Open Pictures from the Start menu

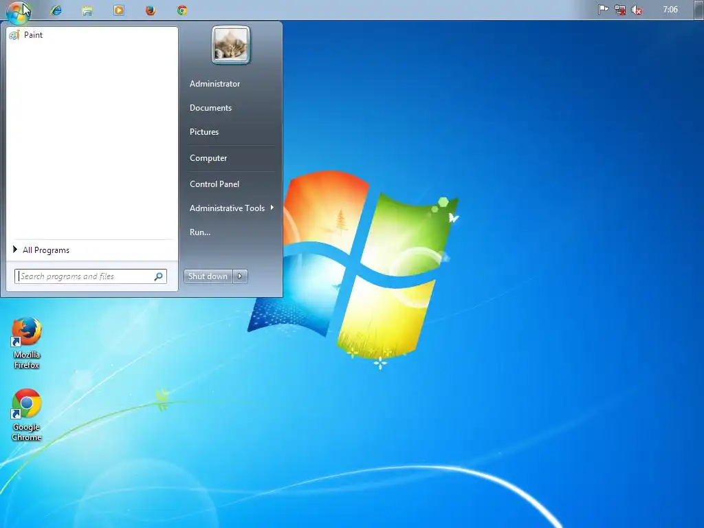click(x=203, y=131)
